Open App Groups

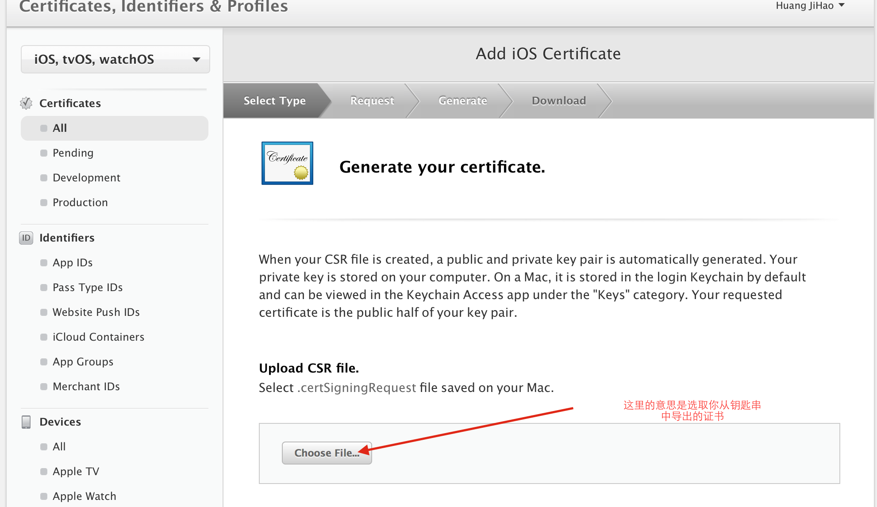tap(83, 362)
